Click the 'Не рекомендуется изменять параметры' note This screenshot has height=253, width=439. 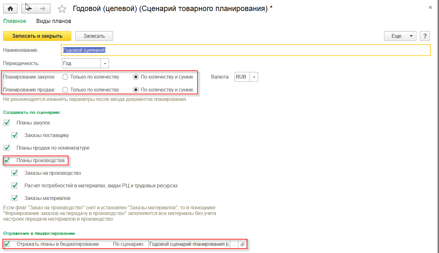pyautogui.click(x=95, y=99)
